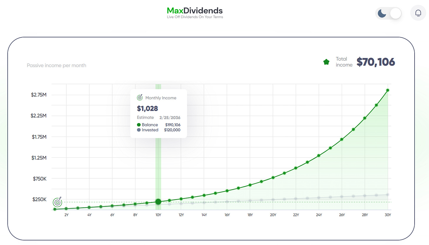Screen dimensions: 429x245
Task: Select the 20Y balance data point
Action: [x=273, y=178]
